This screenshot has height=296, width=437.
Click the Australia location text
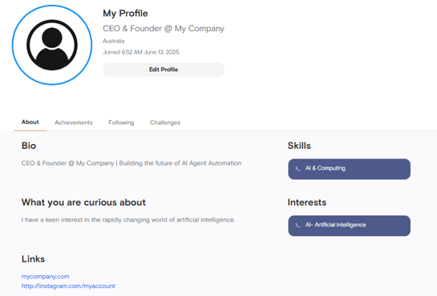click(x=113, y=41)
